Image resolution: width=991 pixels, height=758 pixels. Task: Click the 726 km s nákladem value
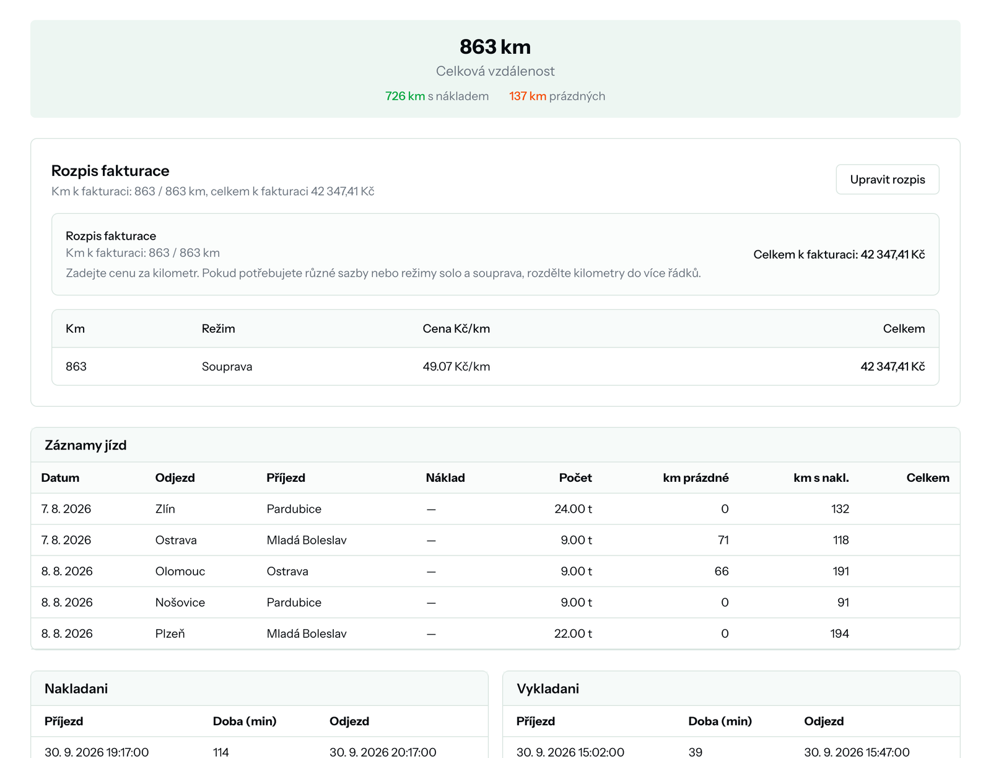(437, 96)
